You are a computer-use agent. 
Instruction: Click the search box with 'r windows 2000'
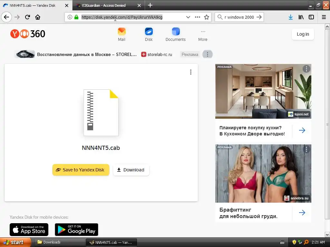tap(239, 17)
